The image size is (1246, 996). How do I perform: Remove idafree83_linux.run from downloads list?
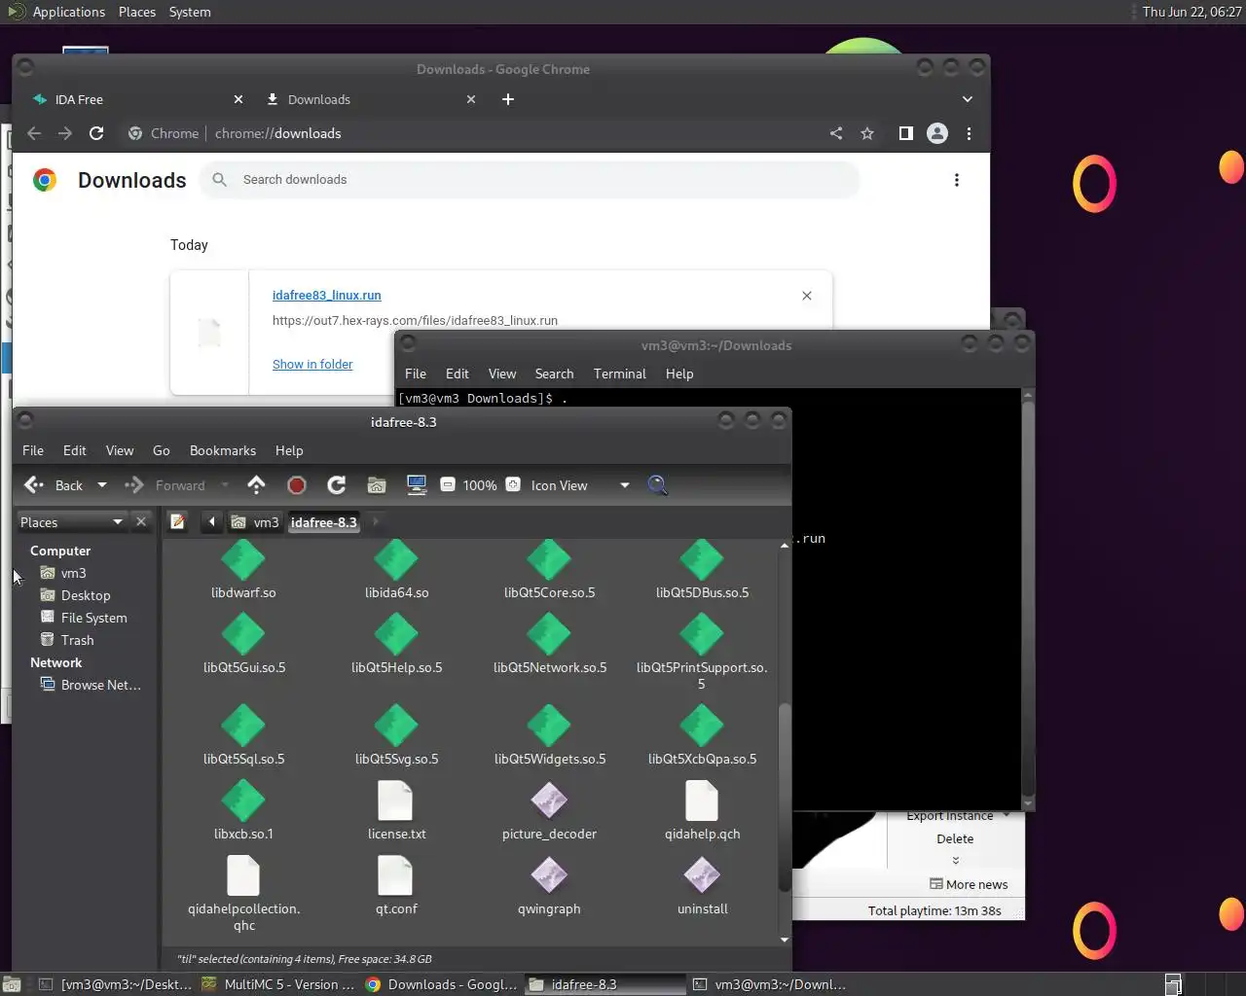coord(807,296)
